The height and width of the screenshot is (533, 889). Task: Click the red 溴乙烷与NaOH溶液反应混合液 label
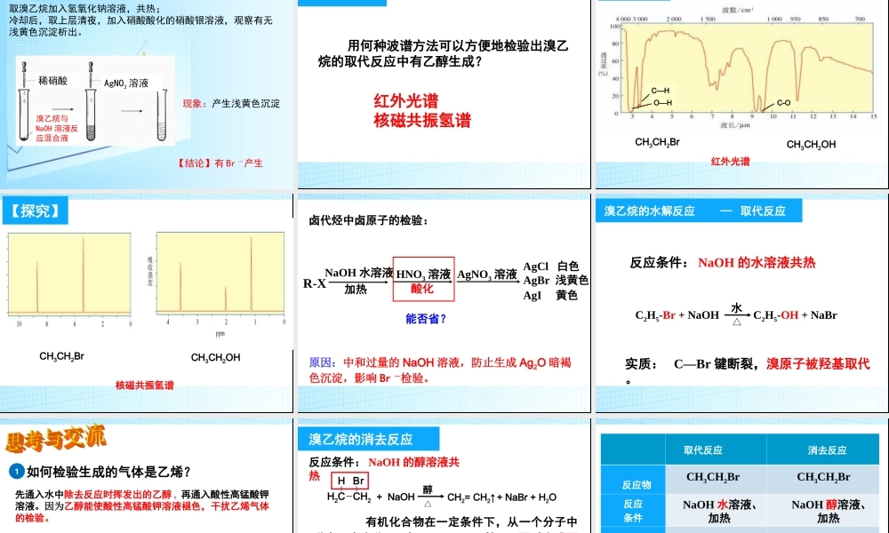click(x=57, y=128)
